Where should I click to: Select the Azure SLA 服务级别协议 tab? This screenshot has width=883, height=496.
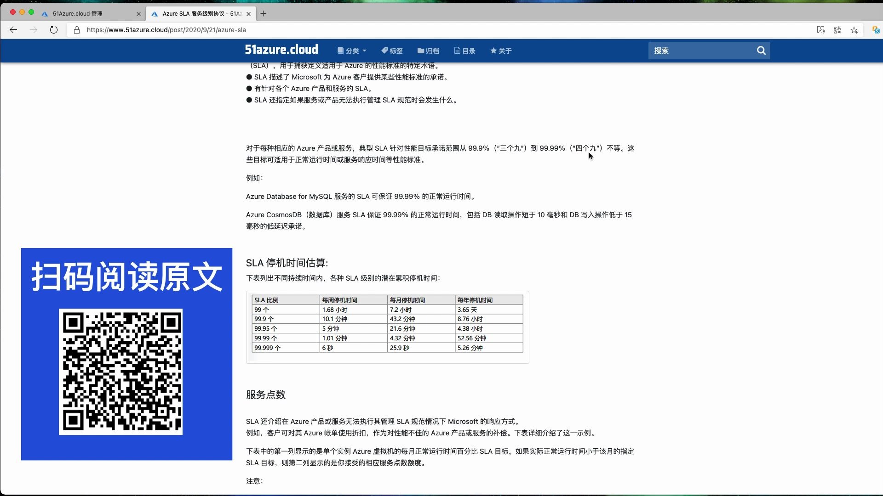(x=201, y=14)
